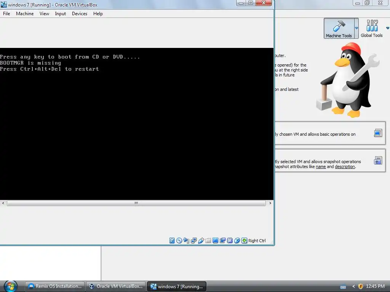Click the horizontal scrollbar thumb in VM window
This screenshot has width=390, height=292.
136,203
